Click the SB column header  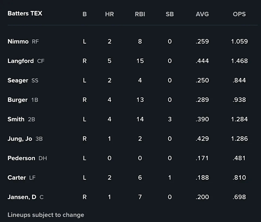click(170, 14)
